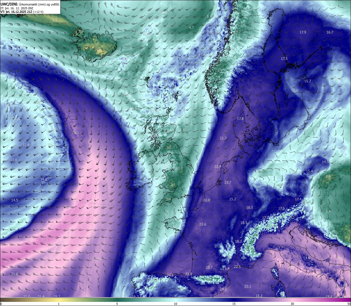Click the 12.0 value on the map

295,90
